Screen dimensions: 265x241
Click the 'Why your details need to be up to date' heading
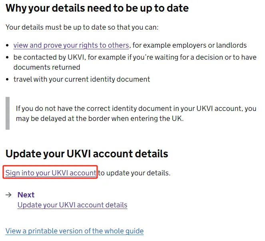97,8
